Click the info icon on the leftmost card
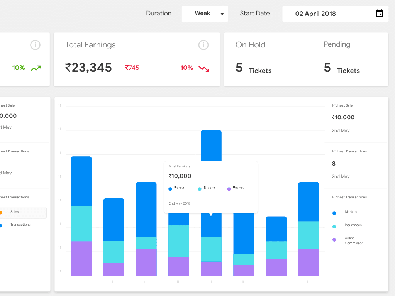The width and height of the screenshot is (395, 296). click(35, 45)
